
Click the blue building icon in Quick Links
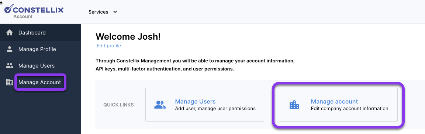click(x=294, y=104)
